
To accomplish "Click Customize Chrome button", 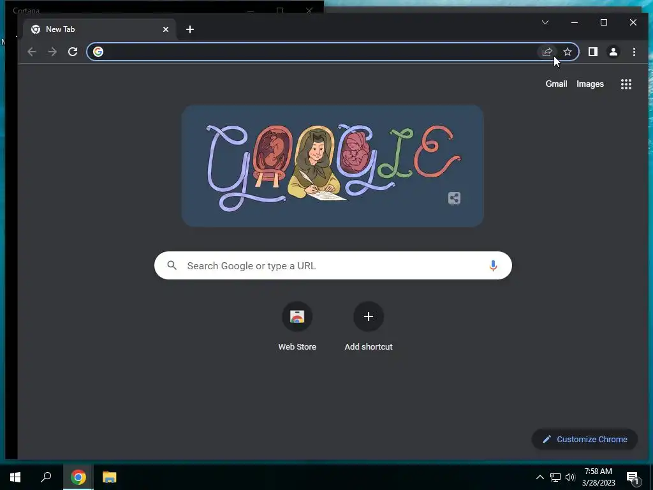I will pos(585,439).
